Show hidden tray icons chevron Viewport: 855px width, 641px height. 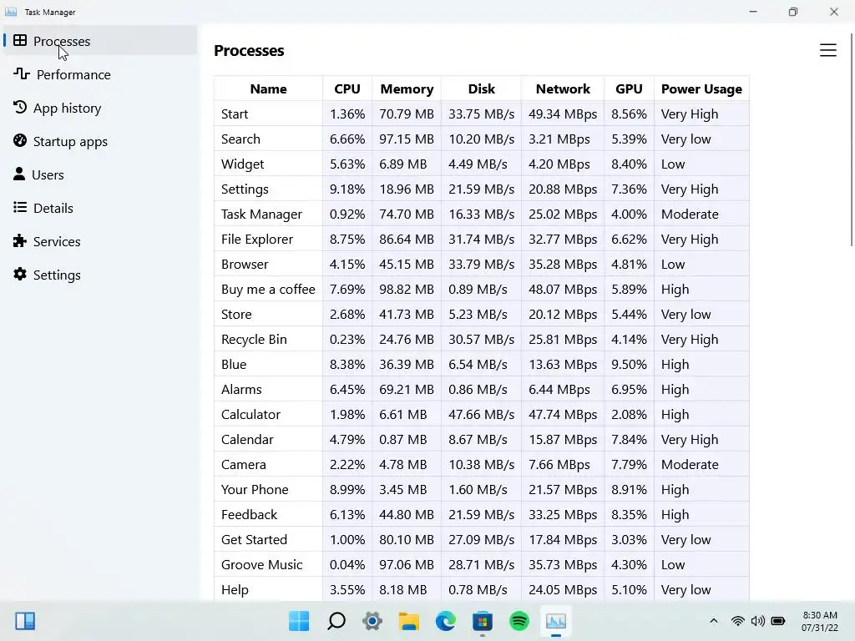click(x=713, y=621)
